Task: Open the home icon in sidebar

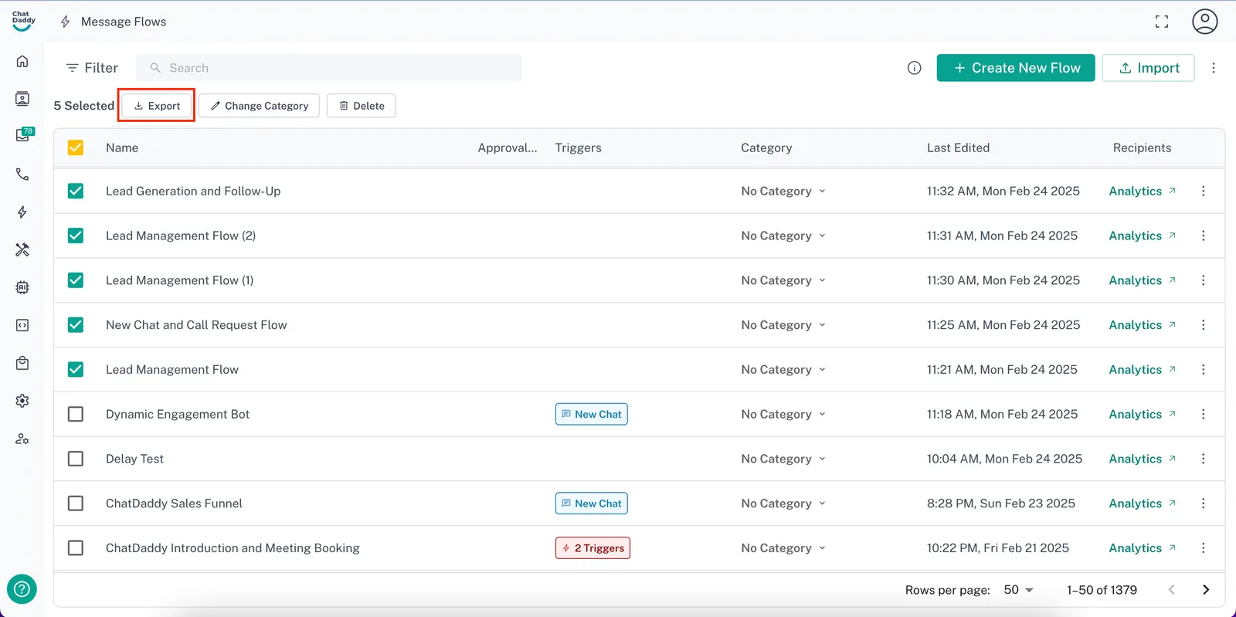Action: pyautogui.click(x=22, y=61)
